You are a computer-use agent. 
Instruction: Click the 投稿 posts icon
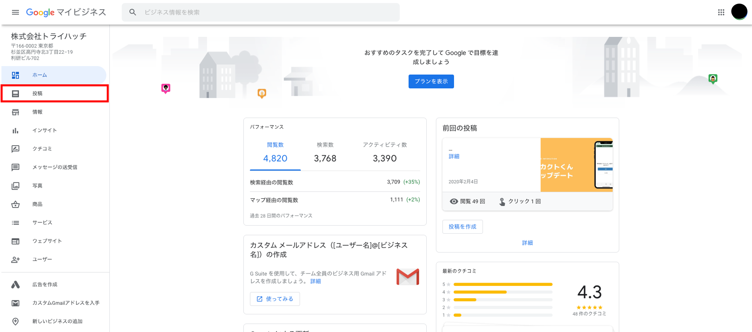(15, 94)
